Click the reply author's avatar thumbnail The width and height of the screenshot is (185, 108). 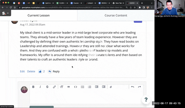(24, 90)
